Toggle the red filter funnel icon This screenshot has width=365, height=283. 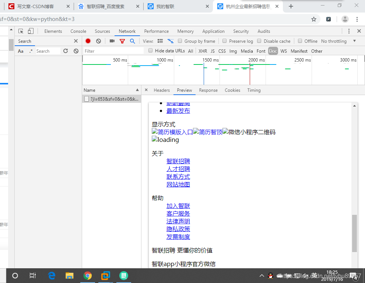(x=122, y=41)
